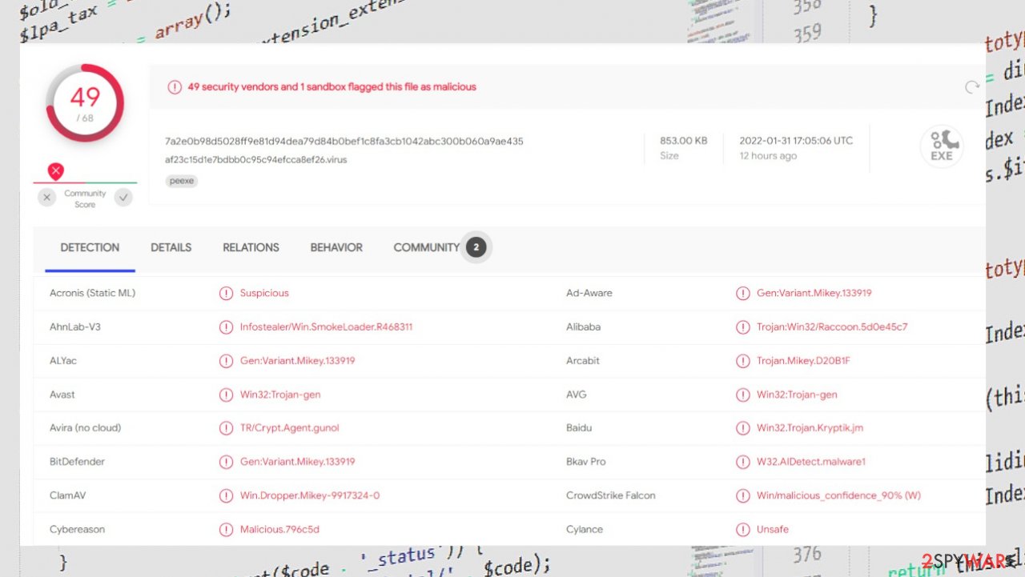Click Malicious.796c5d detection
Image resolution: width=1025 pixels, height=577 pixels.
[x=279, y=530]
